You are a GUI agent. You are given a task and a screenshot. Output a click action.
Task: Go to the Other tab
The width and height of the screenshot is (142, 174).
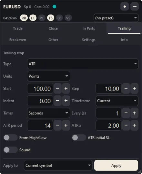click(53, 40)
